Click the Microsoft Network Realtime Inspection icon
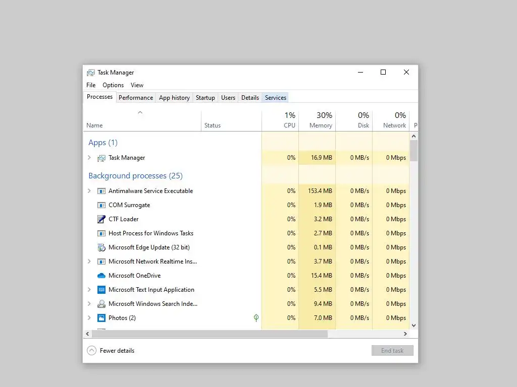Image resolution: width=517 pixels, height=387 pixels. (101, 262)
